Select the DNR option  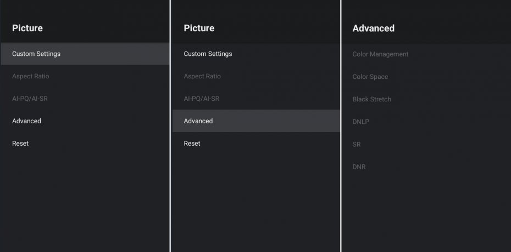point(359,167)
